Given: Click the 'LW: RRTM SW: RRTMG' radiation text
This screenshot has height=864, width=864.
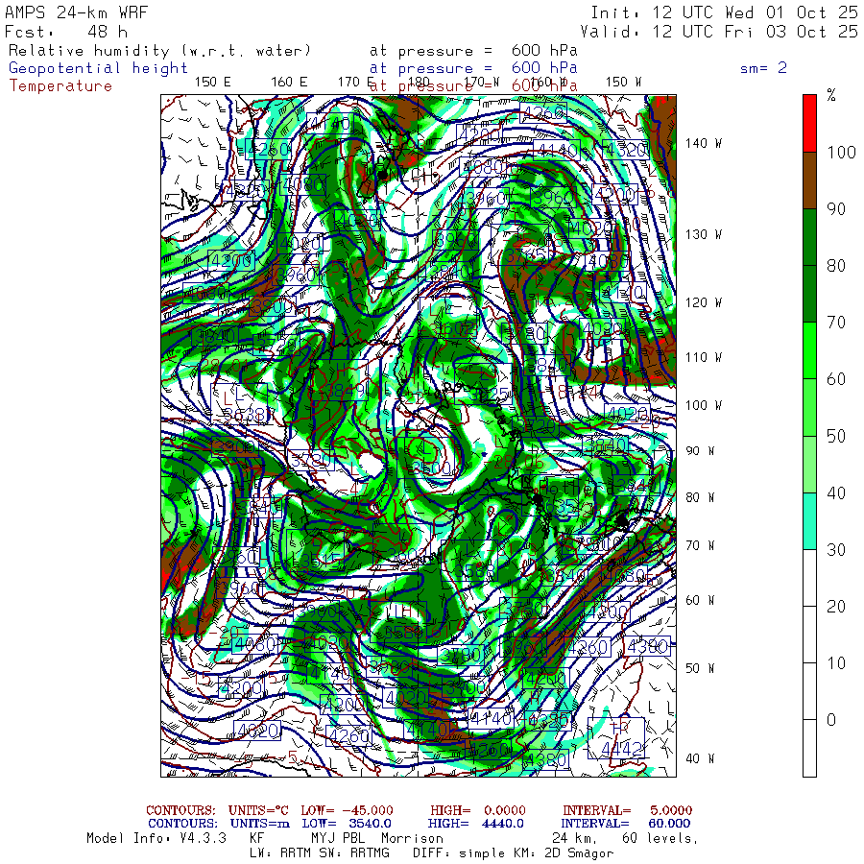Looking at the screenshot, I should point(320,853).
